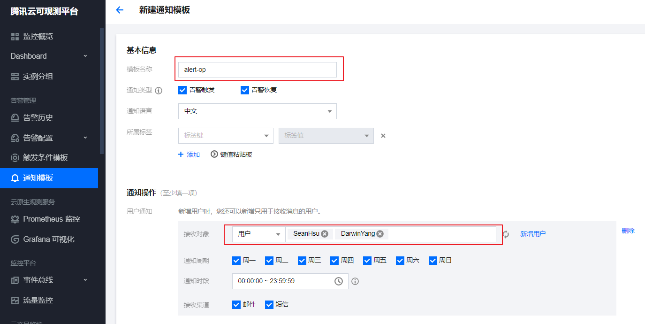
Task: Open the clock icon in 通知时段 field
Action: click(339, 281)
